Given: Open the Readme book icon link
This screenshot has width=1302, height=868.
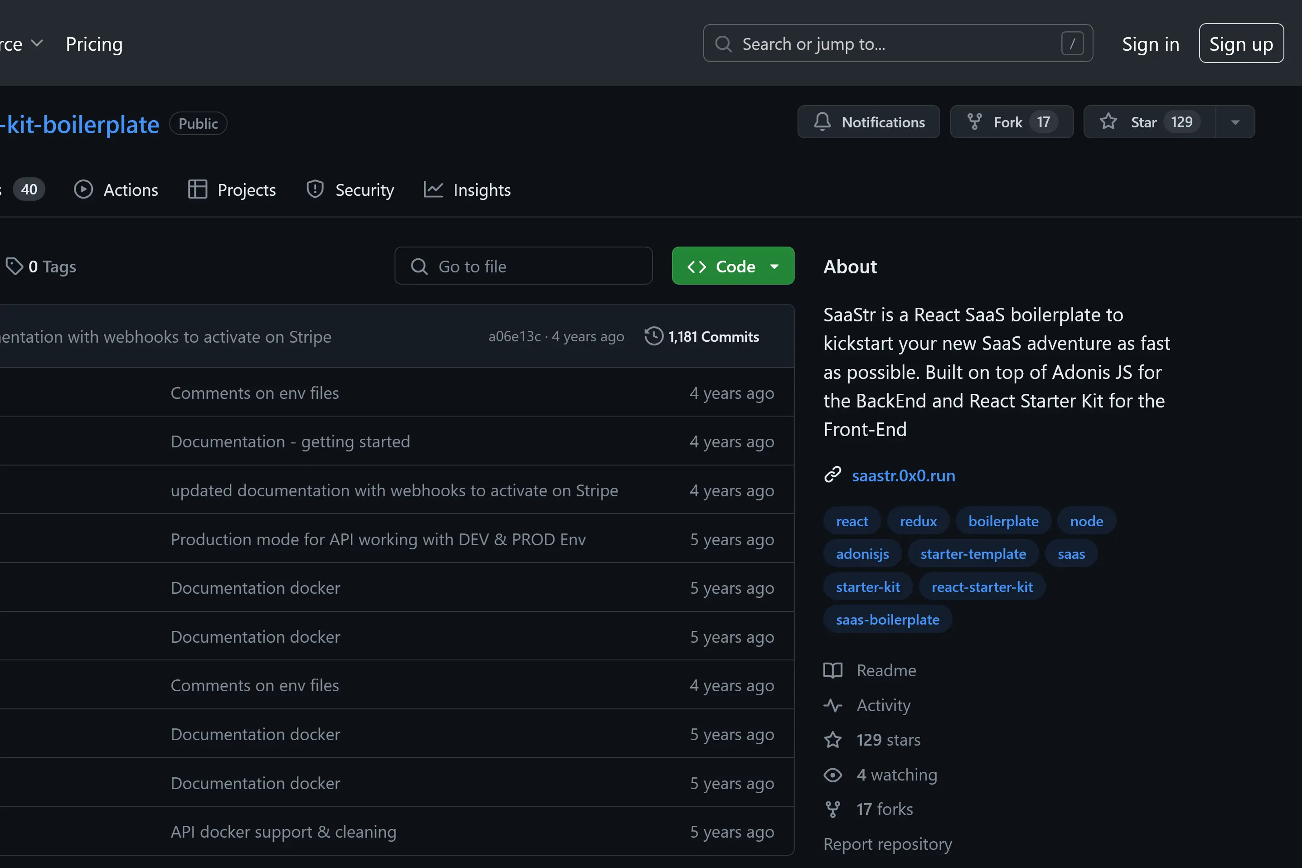Looking at the screenshot, I should pos(833,670).
